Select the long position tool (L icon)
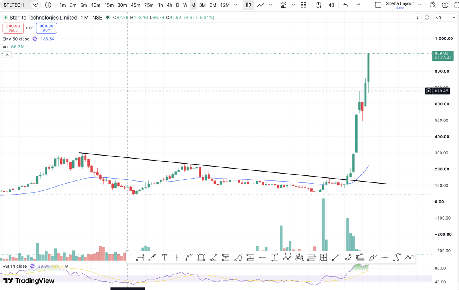The width and height of the screenshot is (459, 290). [250, 257]
